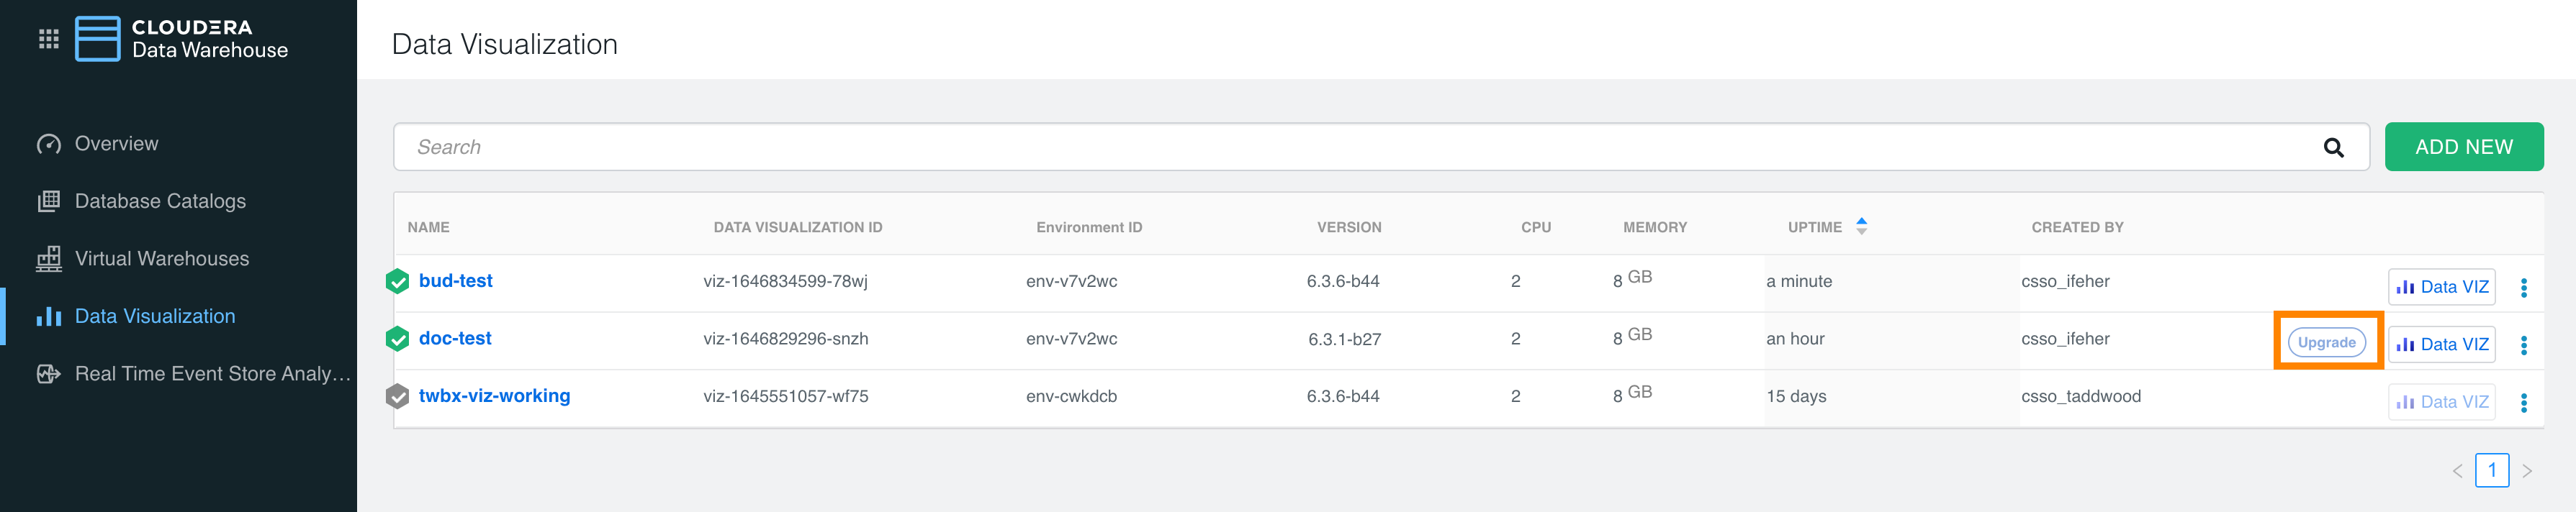
Task: Open the three-dot menu for bud-test
Action: click(x=2523, y=288)
